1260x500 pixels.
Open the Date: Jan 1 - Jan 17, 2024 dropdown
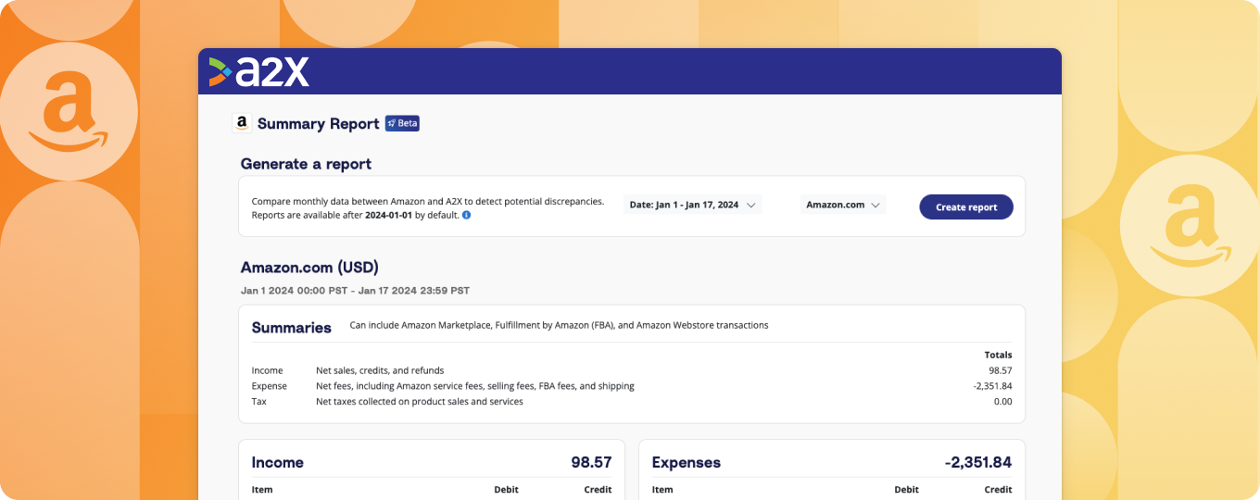tap(692, 205)
